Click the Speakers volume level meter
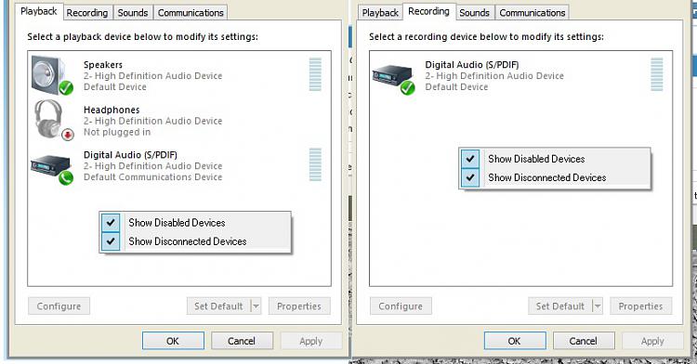The image size is (697, 364). (315, 74)
